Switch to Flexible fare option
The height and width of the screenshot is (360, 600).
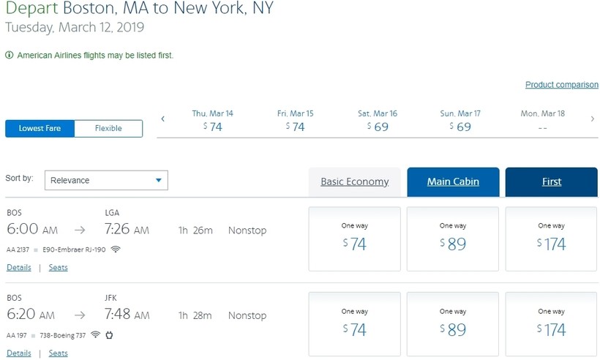108,128
